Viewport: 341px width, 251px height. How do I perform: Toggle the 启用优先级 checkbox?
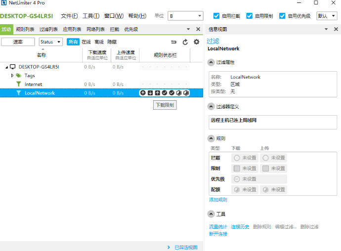tap(282, 16)
